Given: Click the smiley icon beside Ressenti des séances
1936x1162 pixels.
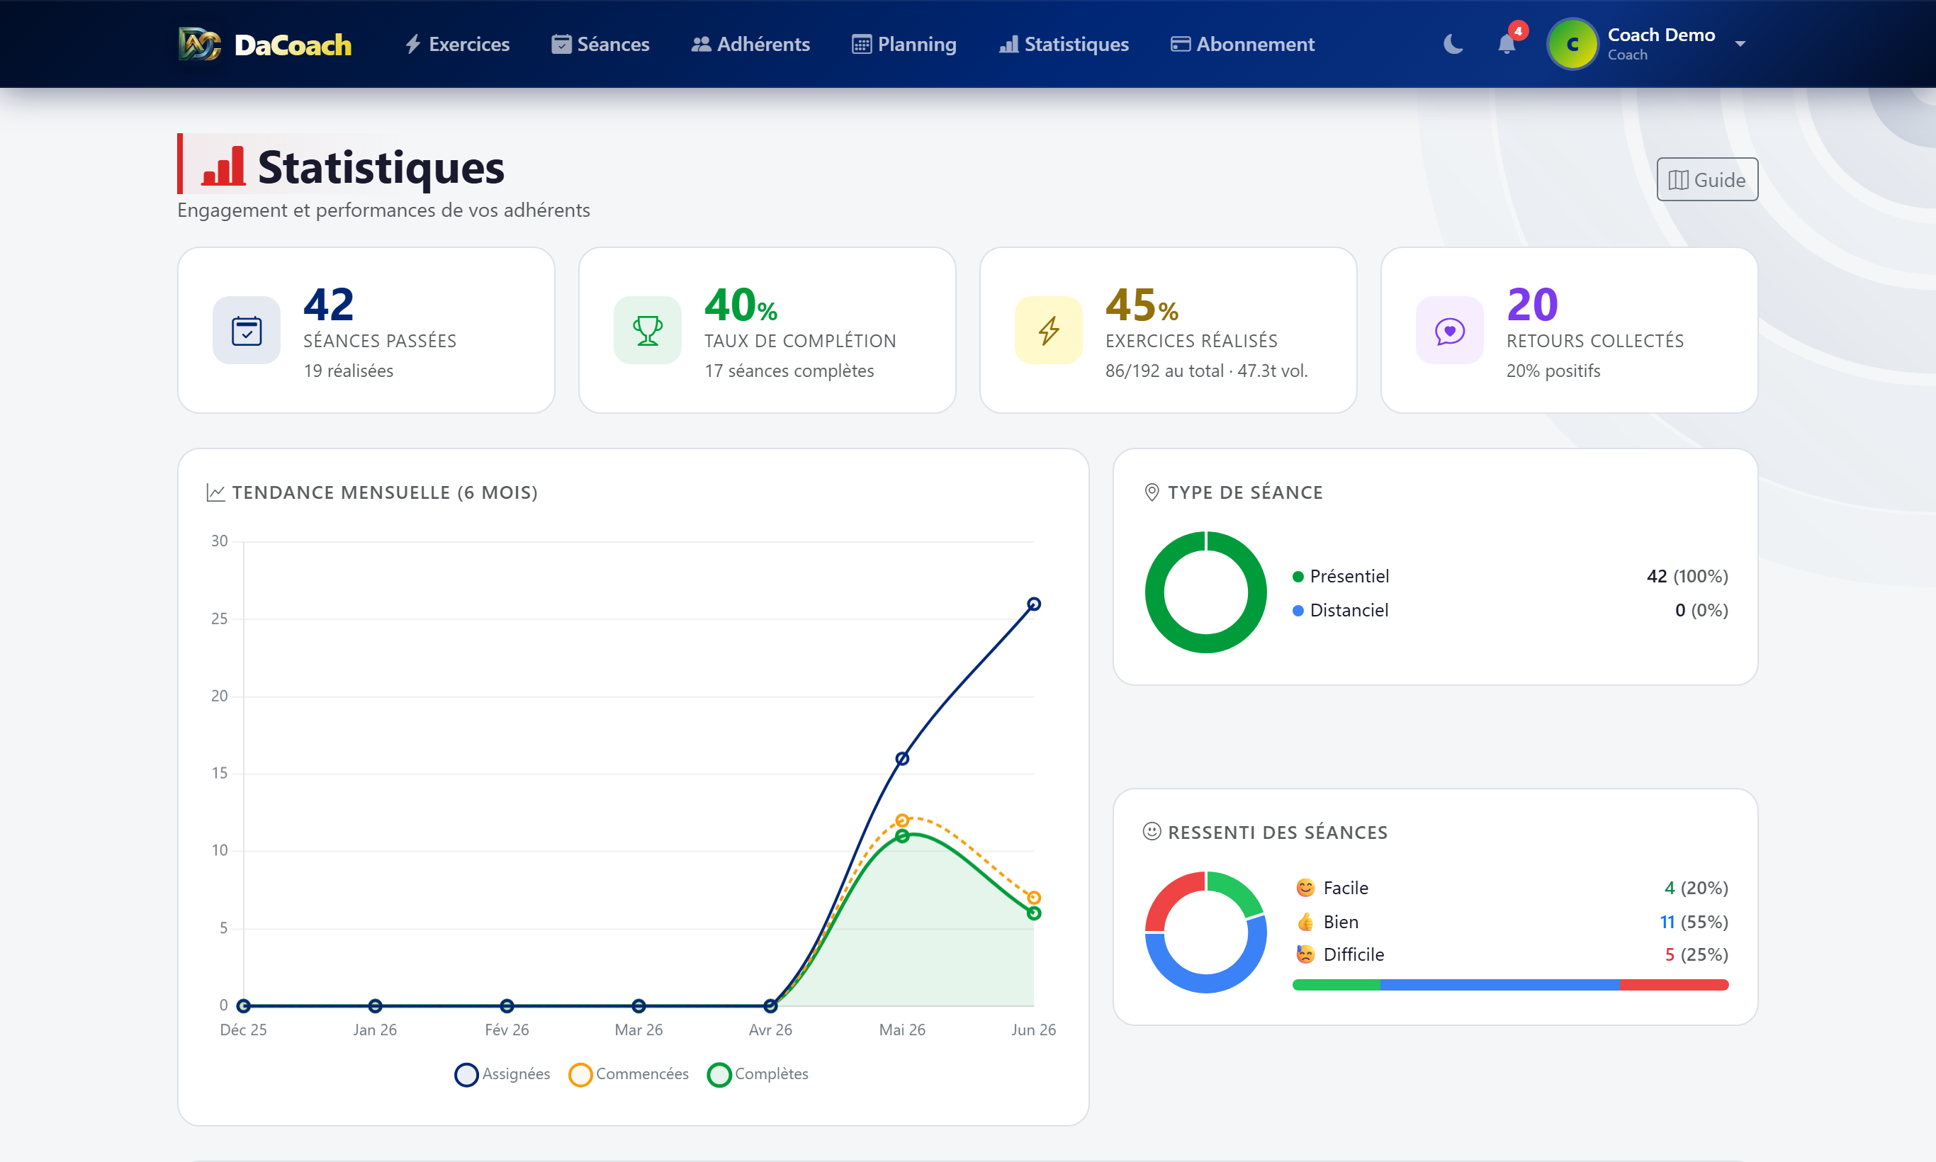Looking at the screenshot, I should tap(1152, 832).
